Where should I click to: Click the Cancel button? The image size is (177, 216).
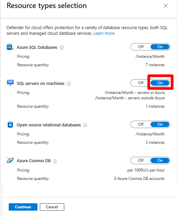52,207
